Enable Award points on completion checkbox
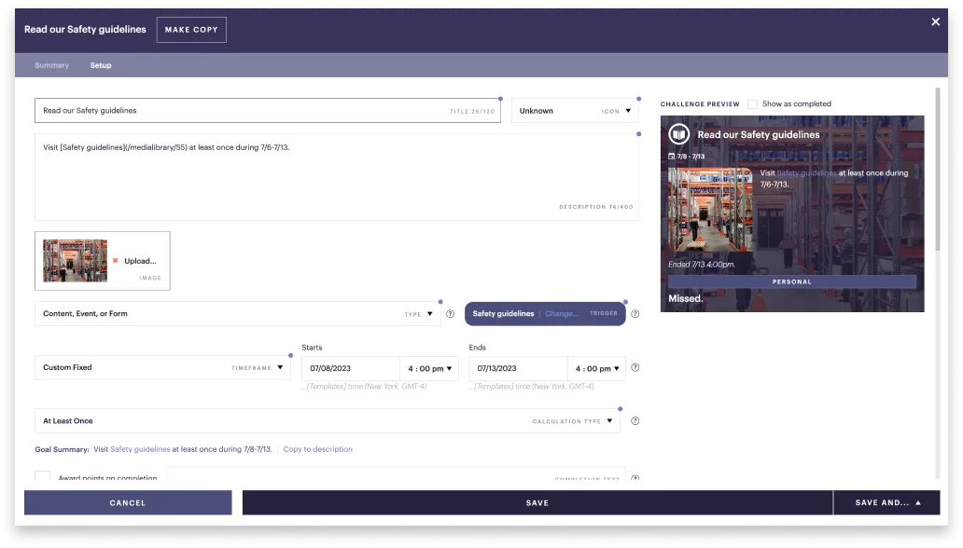The width and height of the screenshot is (963, 548). tap(42, 475)
